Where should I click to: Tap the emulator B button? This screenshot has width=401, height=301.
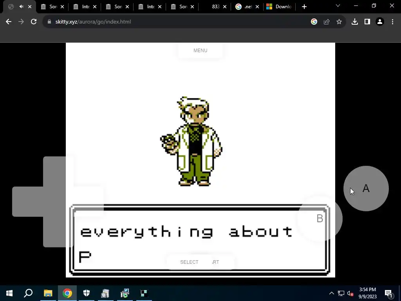point(320,219)
